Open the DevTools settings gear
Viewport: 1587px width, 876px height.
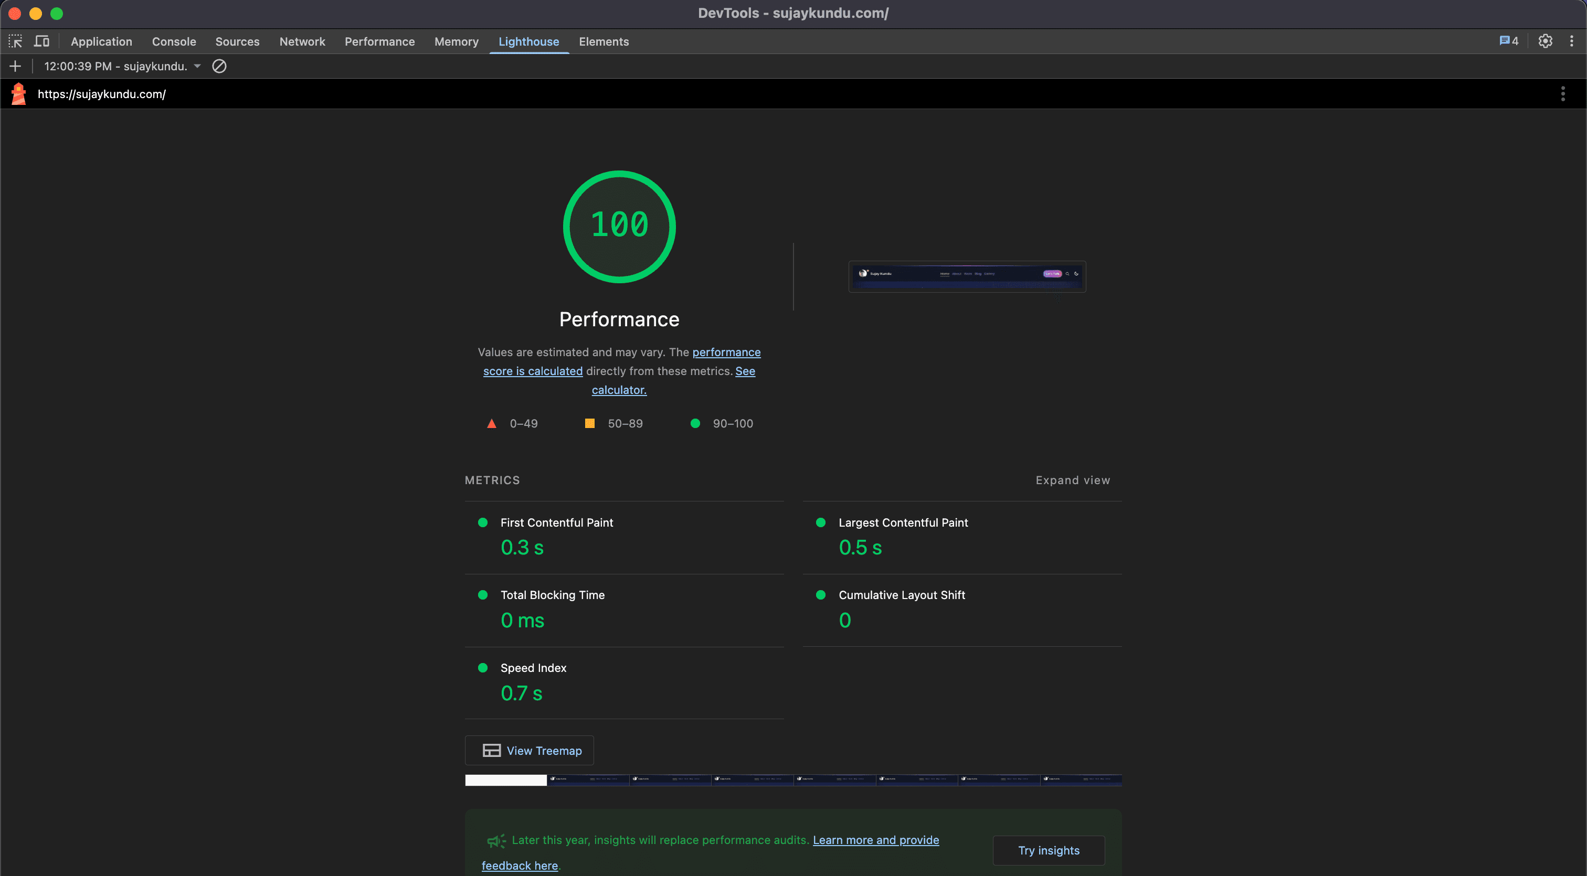1544,41
